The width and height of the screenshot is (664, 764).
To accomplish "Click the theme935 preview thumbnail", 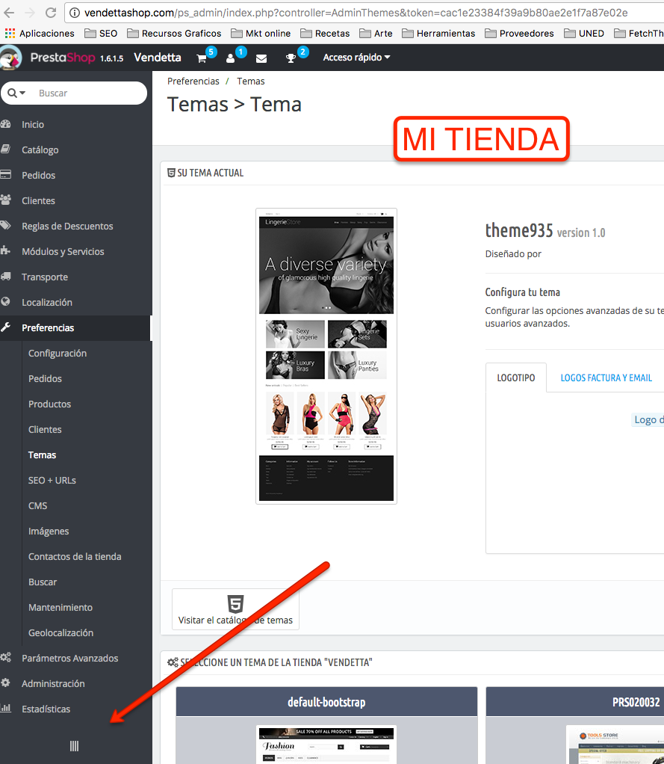I will coord(326,356).
